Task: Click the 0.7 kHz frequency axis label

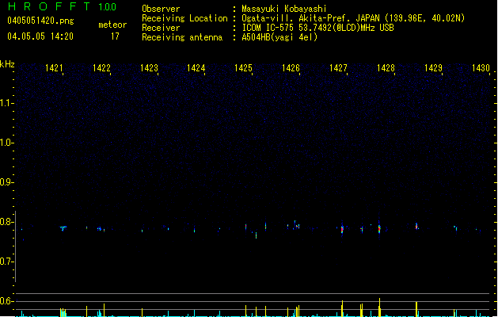Action: tap(6, 262)
